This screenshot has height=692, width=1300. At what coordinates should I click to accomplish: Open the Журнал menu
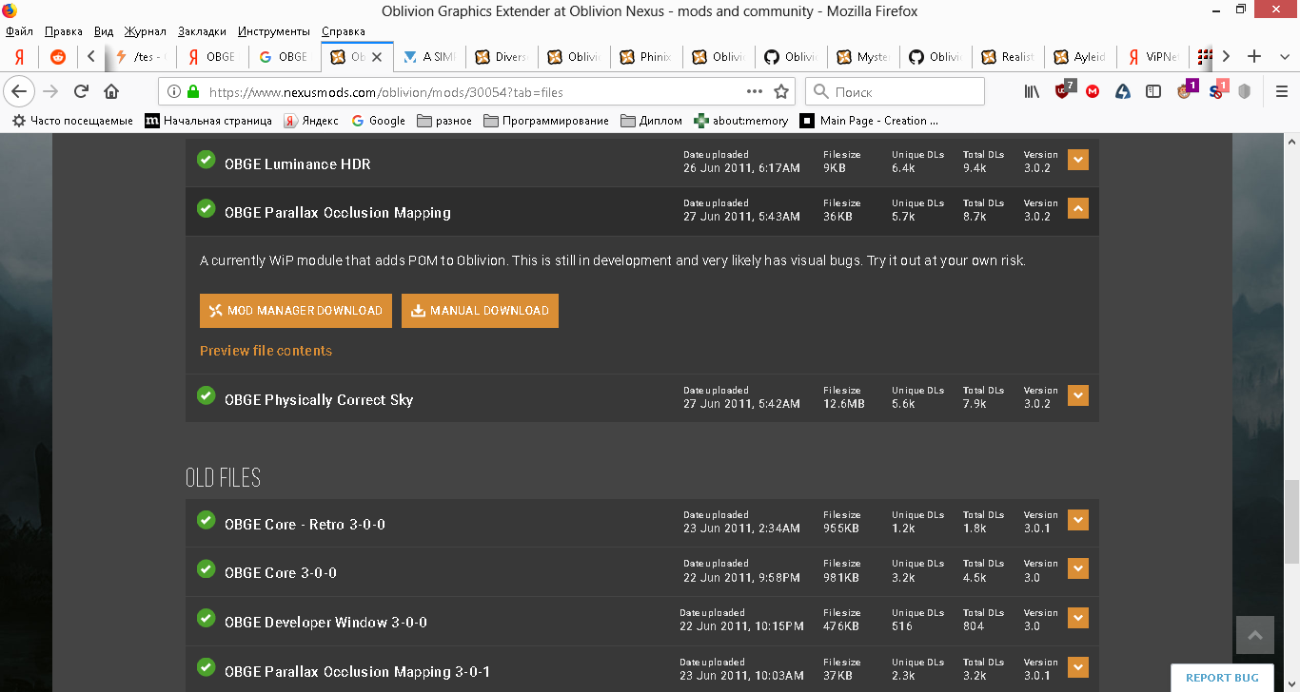(146, 31)
